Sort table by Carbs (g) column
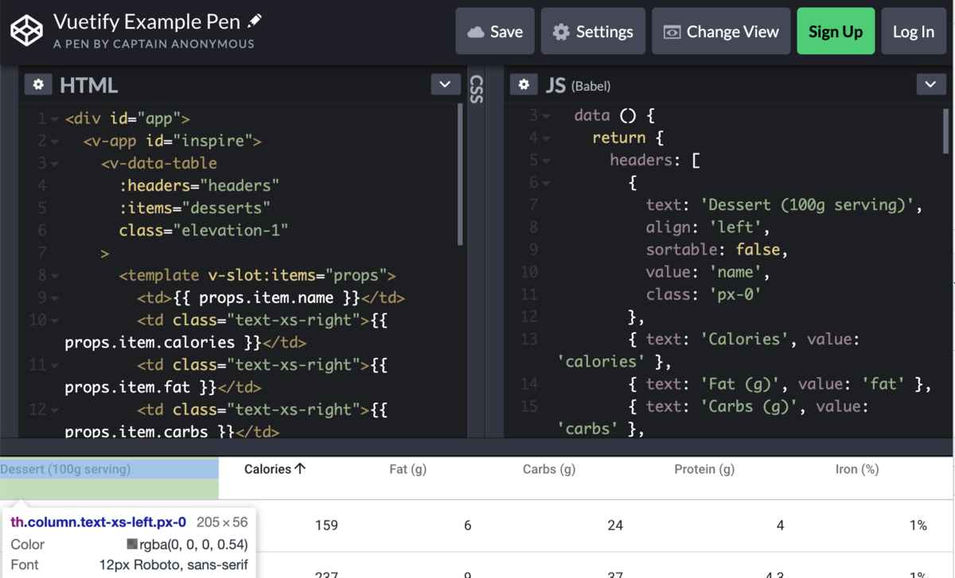 pos(549,469)
